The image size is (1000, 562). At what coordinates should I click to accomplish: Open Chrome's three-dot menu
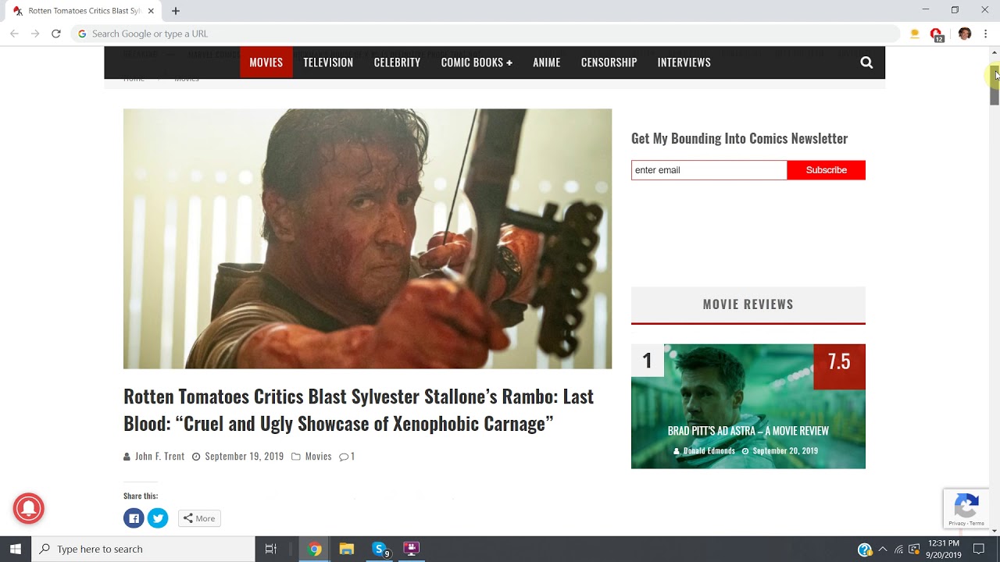(986, 34)
